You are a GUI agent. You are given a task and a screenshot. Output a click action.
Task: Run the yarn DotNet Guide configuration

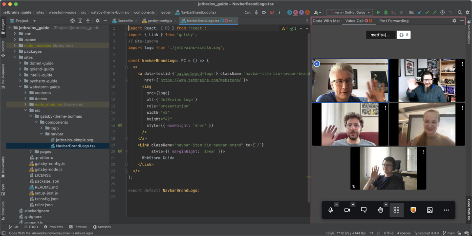point(378,12)
